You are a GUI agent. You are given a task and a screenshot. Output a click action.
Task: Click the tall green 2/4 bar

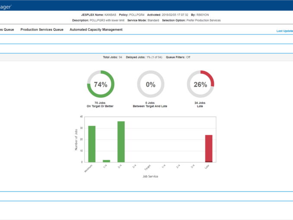[x=121, y=142]
